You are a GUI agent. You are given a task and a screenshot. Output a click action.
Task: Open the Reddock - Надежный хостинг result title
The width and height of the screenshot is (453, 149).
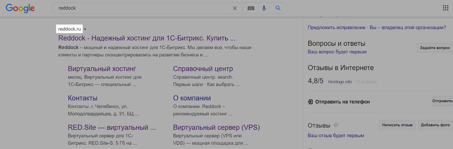(147, 38)
